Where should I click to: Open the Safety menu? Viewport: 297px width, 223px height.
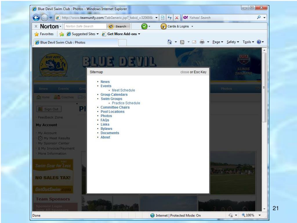click(x=233, y=42)
